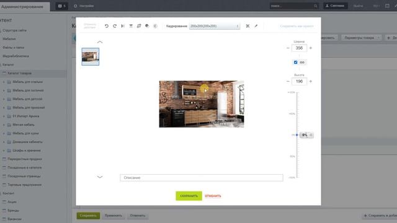397x223 pixels.
Task: Open Торговые предложения in the sidebar
Action: coord(24,185)
